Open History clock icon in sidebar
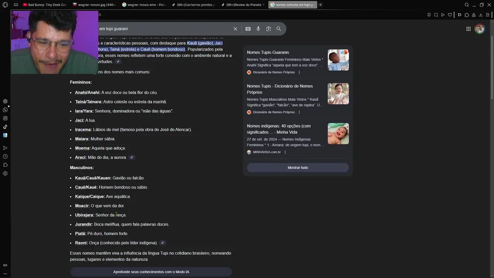This screenshot has width=494, height=278. click(x=5, y=156)
